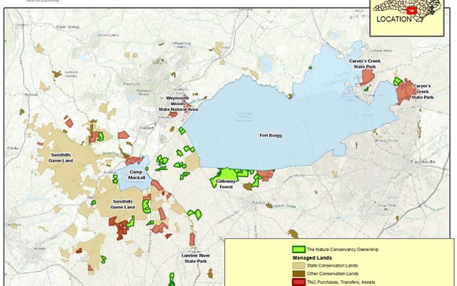
Task: Click the Jackson Springs town label
Action: coord(70,73)
